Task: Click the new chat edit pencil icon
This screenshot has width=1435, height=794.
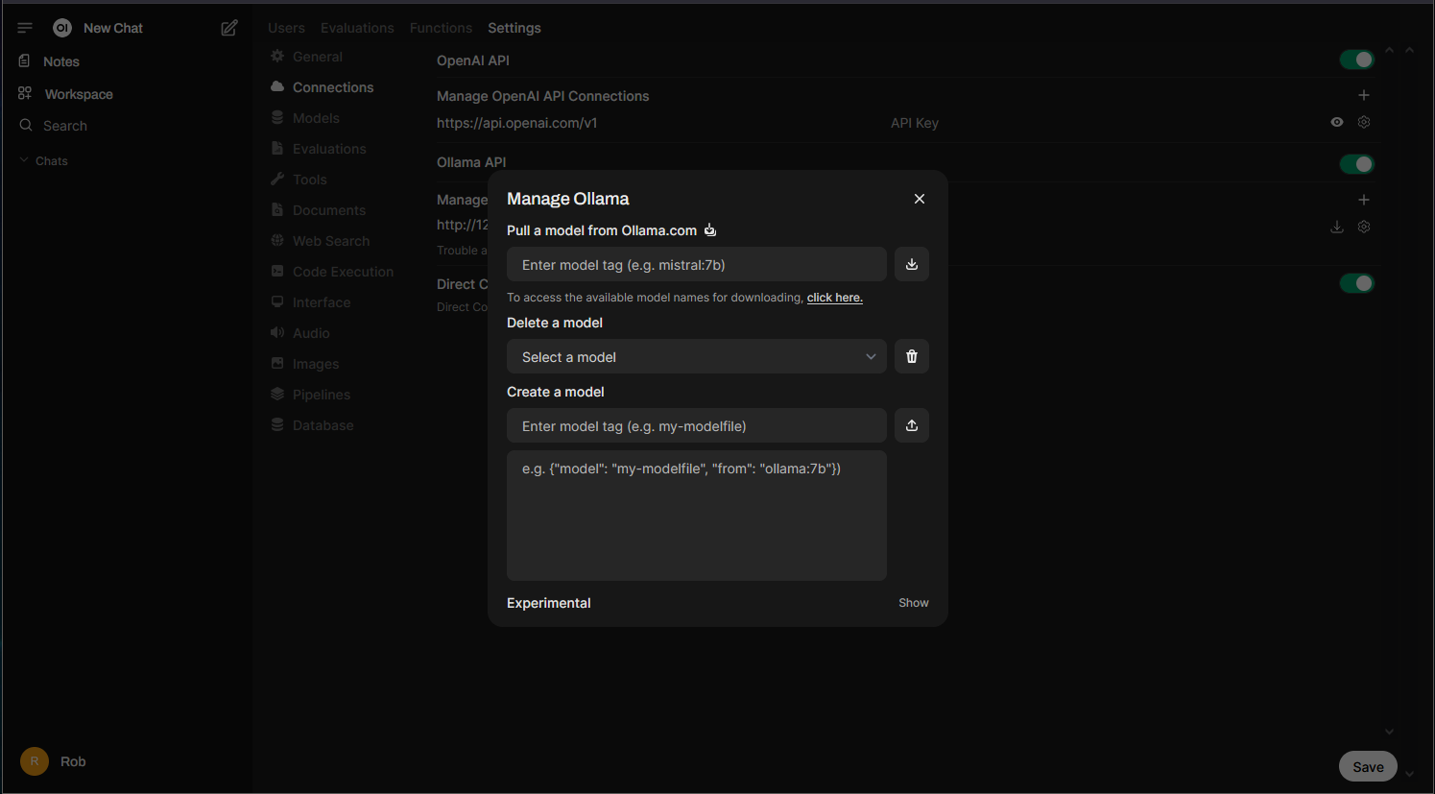Action: 229,28
